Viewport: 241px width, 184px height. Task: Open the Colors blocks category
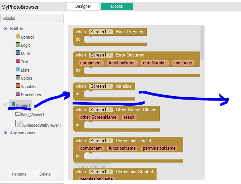click(x=18, y=77)
